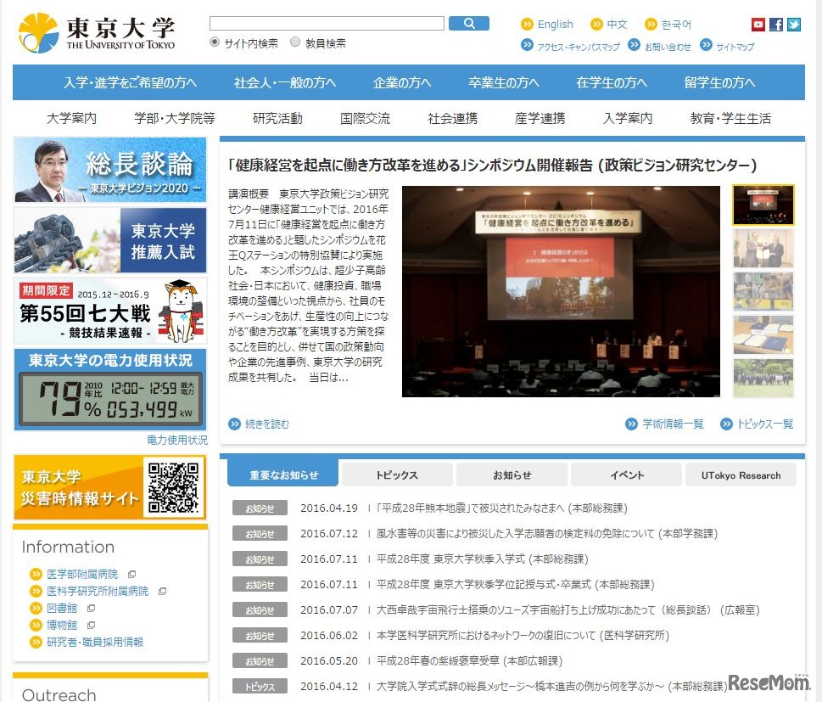Image resolution: width=822 pixels, height=702 pixels.
Task: Select the two men with certificate thumbnail
Action: (x=763, y=248)
